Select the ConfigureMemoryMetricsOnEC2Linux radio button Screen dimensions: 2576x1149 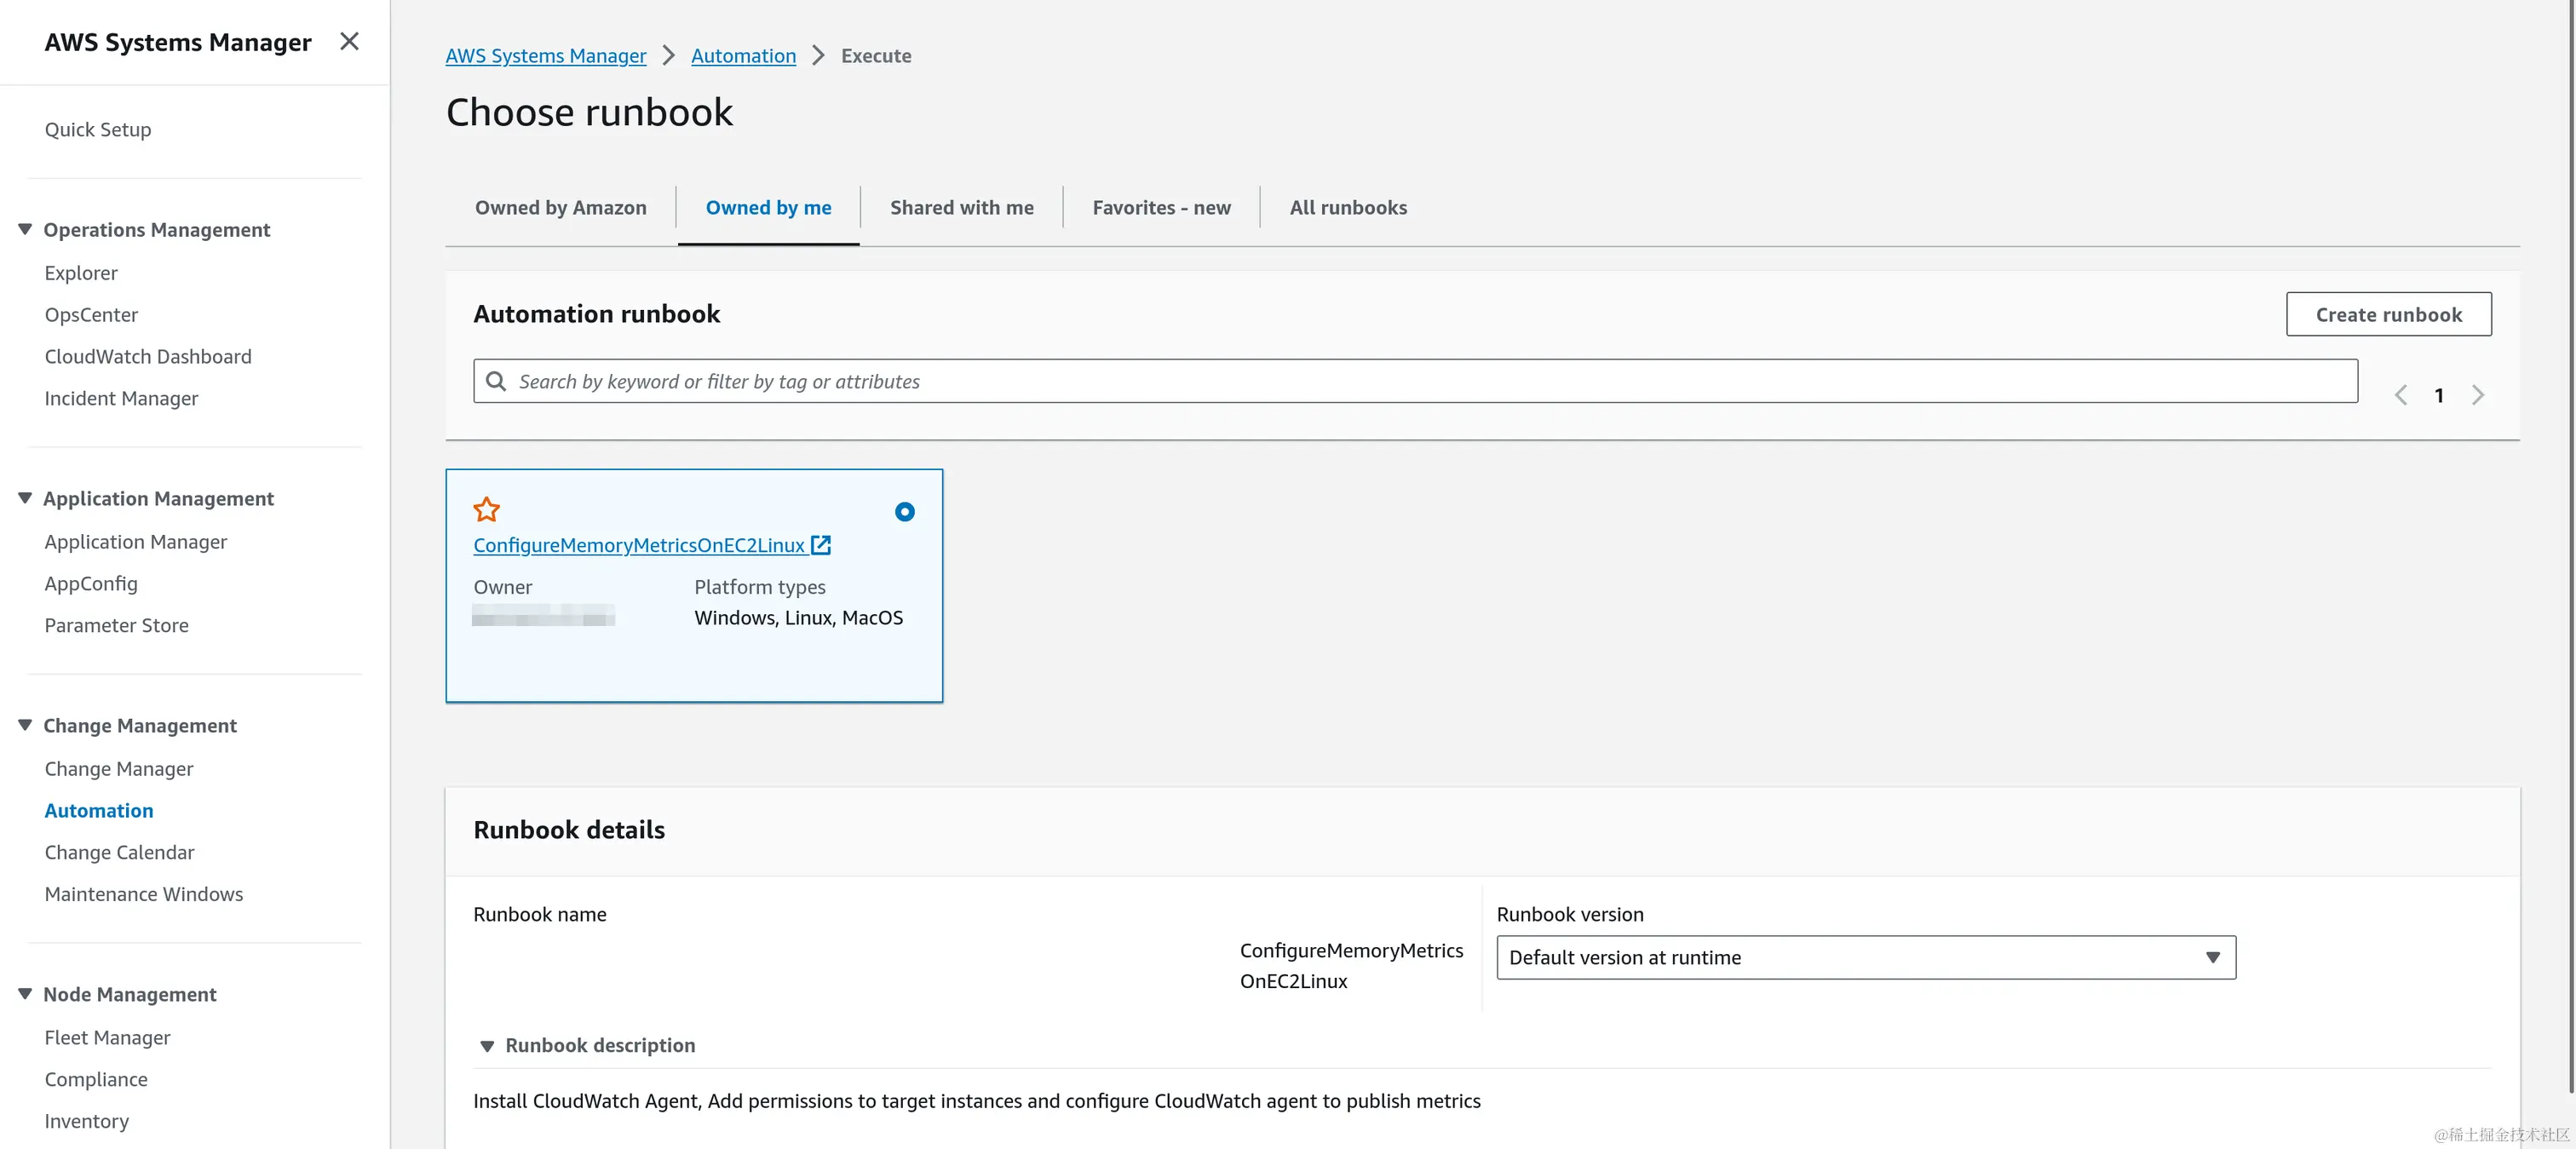point(904,512)
